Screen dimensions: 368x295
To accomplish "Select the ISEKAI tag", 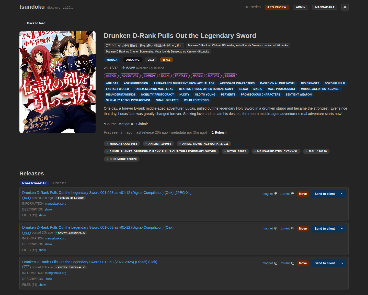I will [243, 89].
